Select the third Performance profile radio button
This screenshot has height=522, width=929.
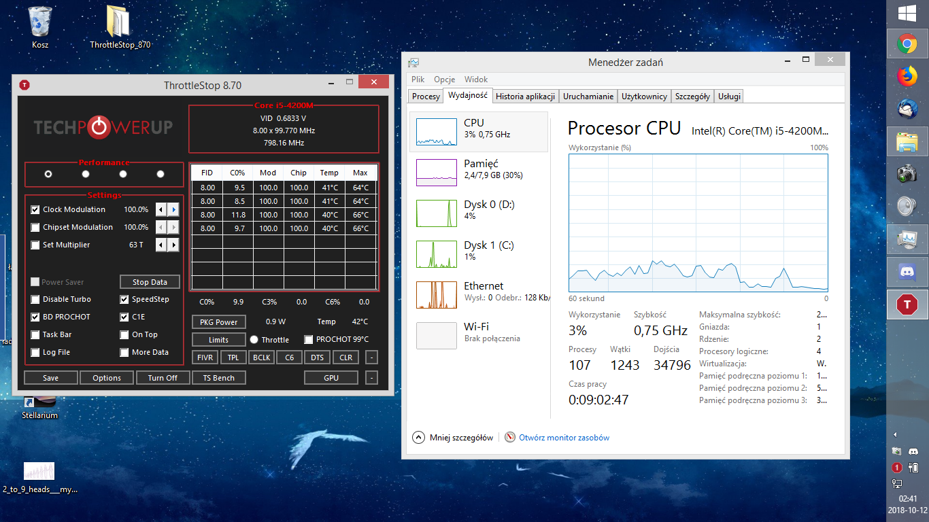(x=123, y=174)
